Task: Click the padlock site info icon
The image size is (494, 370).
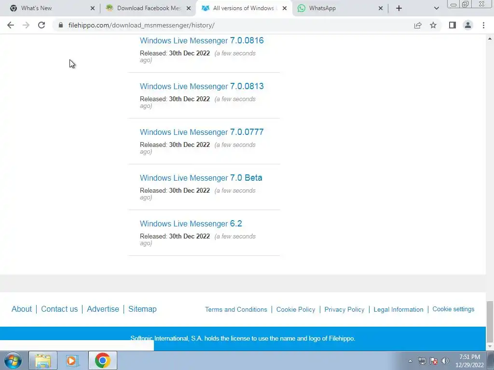Action: (61, 25)
